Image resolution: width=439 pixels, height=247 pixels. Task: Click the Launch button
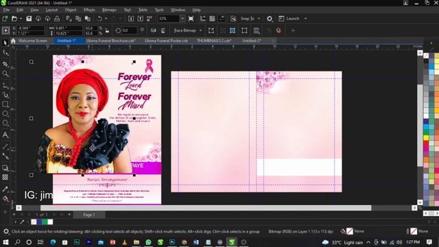pos(289,19)
